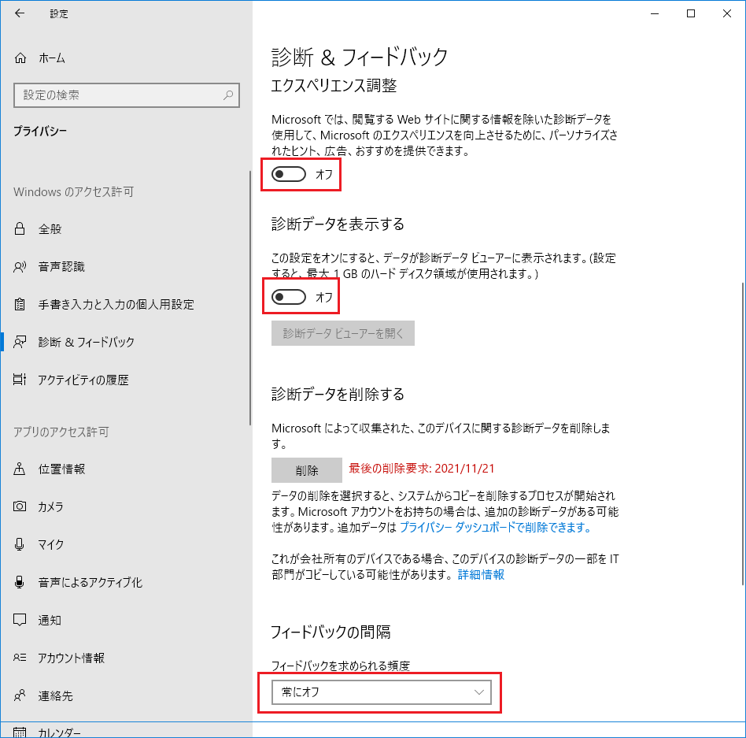Click the sidebar vertical scrollbar

tap(249, 298)
